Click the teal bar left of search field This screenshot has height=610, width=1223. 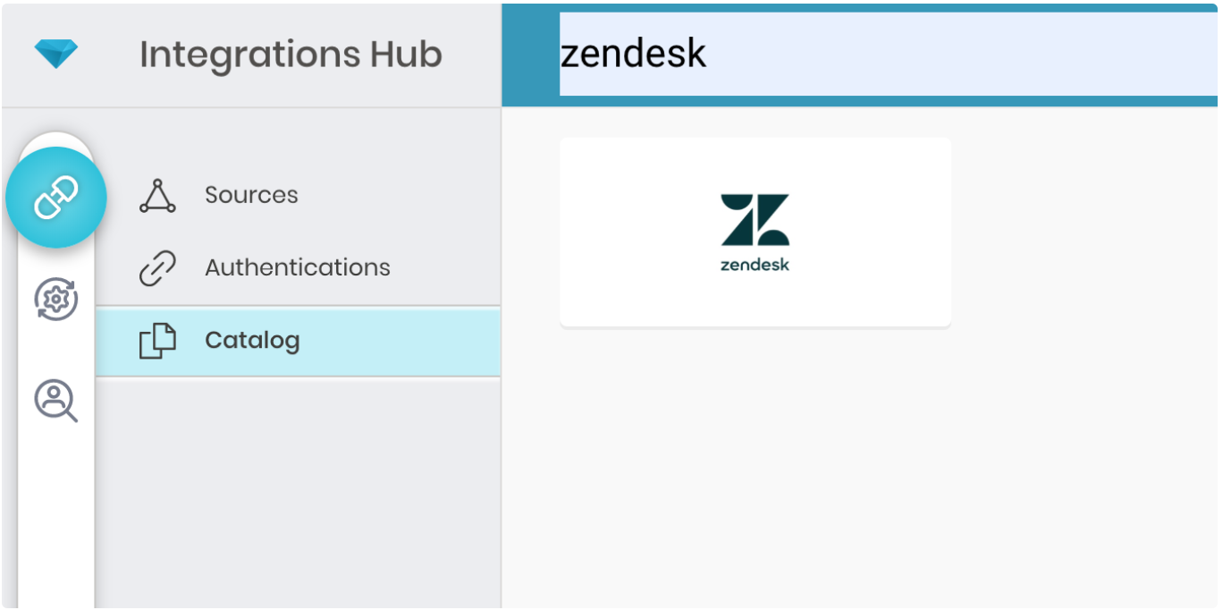(x=531, y=55)
